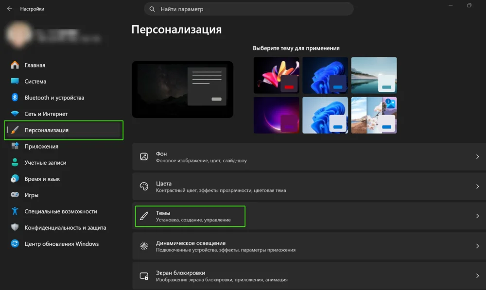Minimize the settings window
Viewport: 486px width, 290px height.
pyautogui.click(x=451, y=5)
